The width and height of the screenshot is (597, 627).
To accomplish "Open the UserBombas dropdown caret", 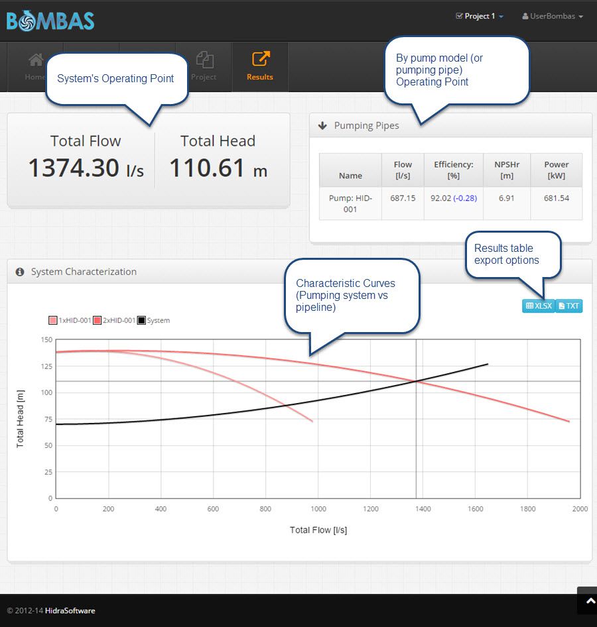I will pyautogui.click(x=581, y=17).
